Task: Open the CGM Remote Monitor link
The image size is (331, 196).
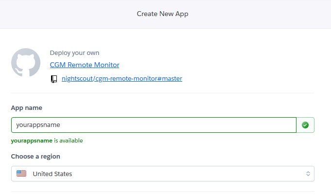Action: point(85,65)
